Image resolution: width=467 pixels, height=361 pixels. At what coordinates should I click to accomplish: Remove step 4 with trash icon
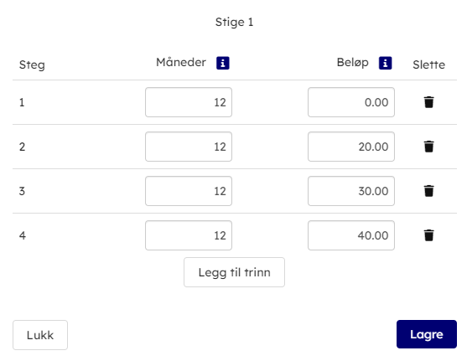[429, 235]
